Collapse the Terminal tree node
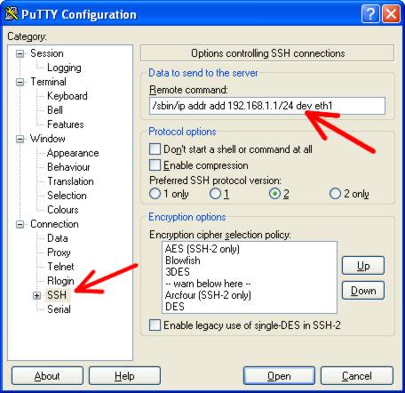Viewport: 405px width, 393px height. [20, 82]
